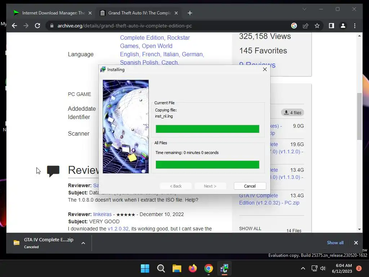Viewport: 369px width, 277px height.
Task: Open the Chrome three-dot menu
Action: coord(355,26)
